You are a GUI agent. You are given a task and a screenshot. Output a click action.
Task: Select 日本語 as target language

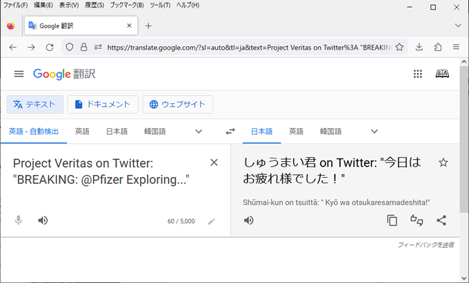tap(261, 132)
